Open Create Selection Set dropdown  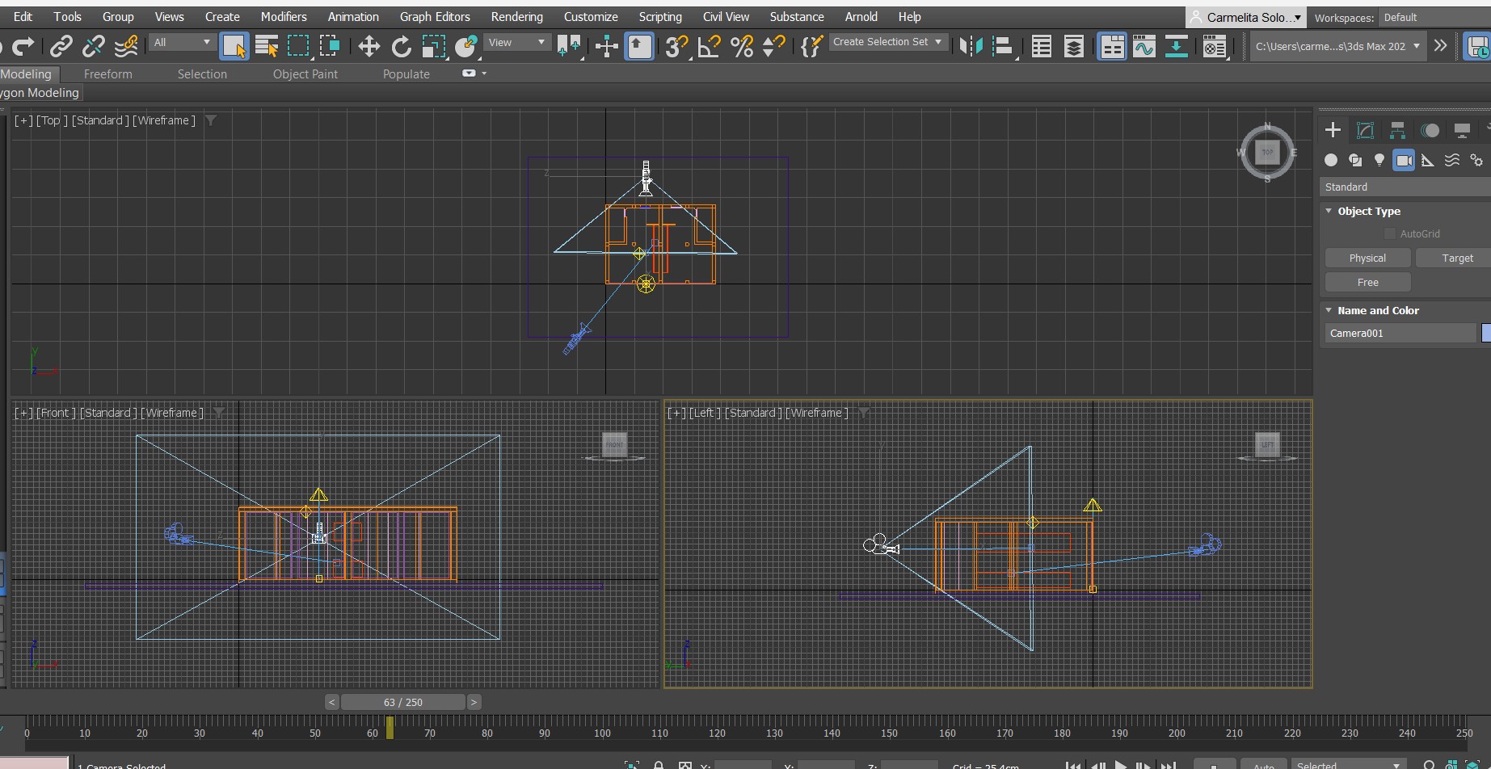[887, 42]
